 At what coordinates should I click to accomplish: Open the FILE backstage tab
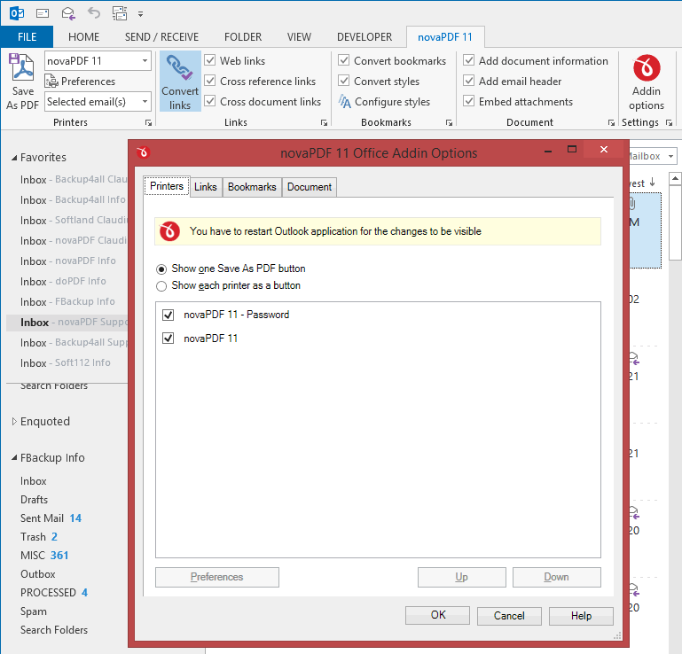click(x=27, y=37)
